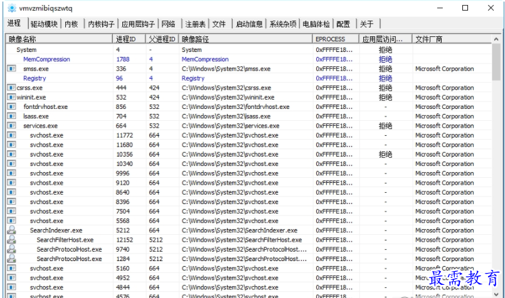Open the 注册表 tab
Screen dimensions: 505x298
[195, 24]
